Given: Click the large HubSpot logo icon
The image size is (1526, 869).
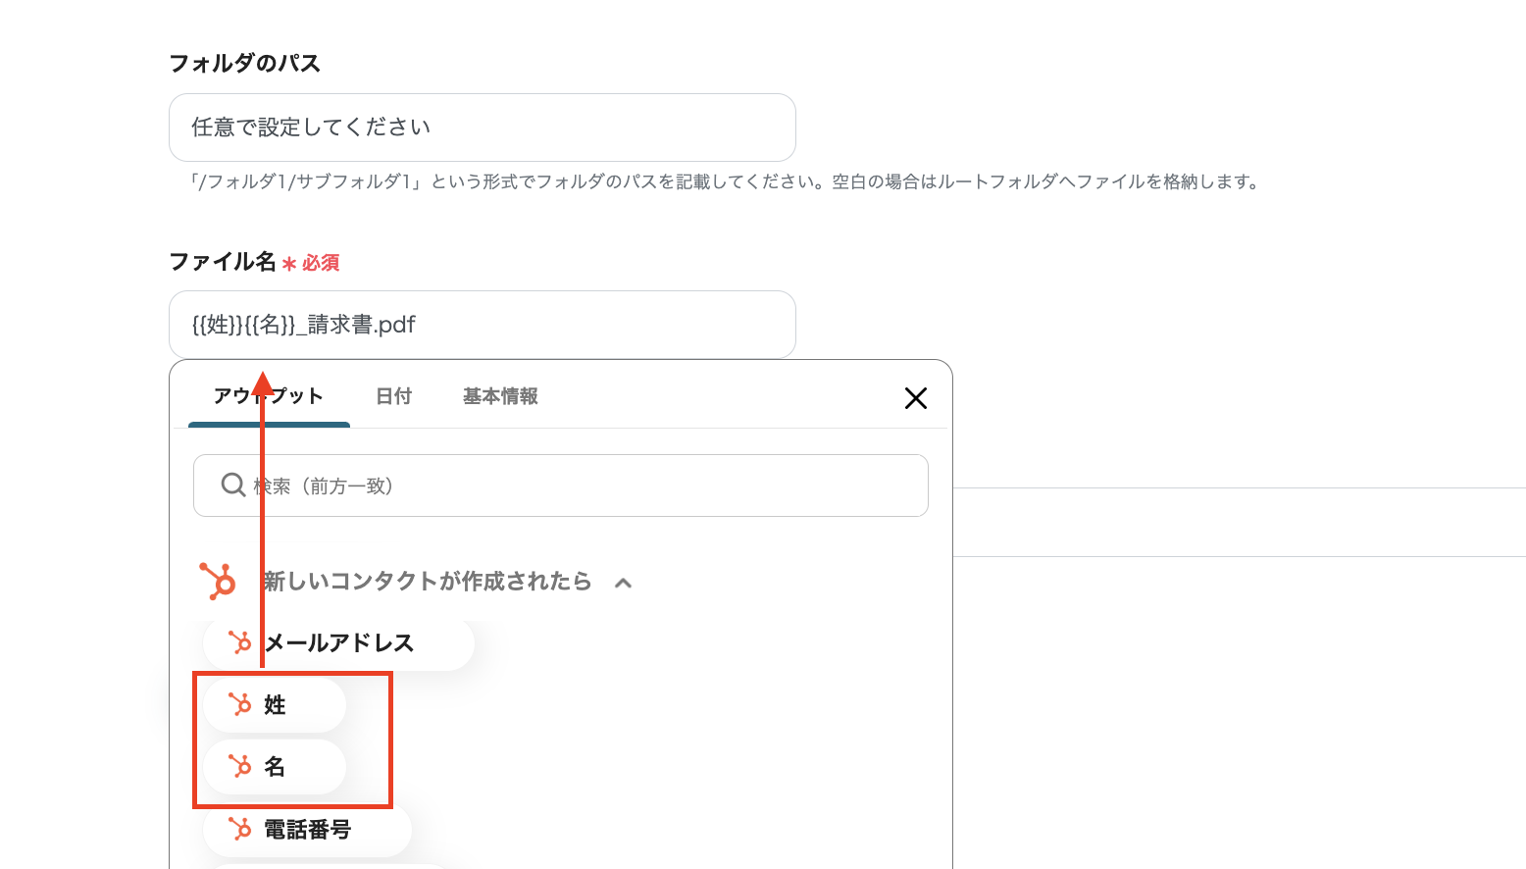Looking at the screenshot, I should [x=218, y=581].
